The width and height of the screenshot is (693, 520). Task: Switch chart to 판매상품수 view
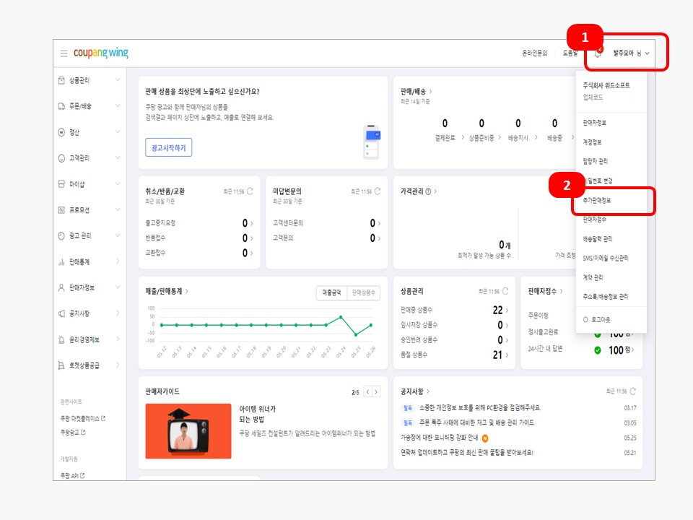363,292
